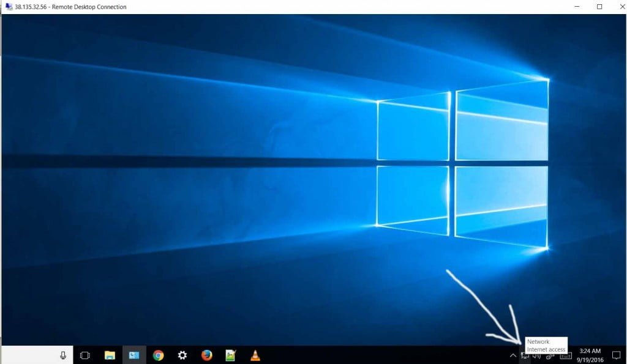
Task: Open File Explorer from the taskbar
Action: (x=110, y=355)
